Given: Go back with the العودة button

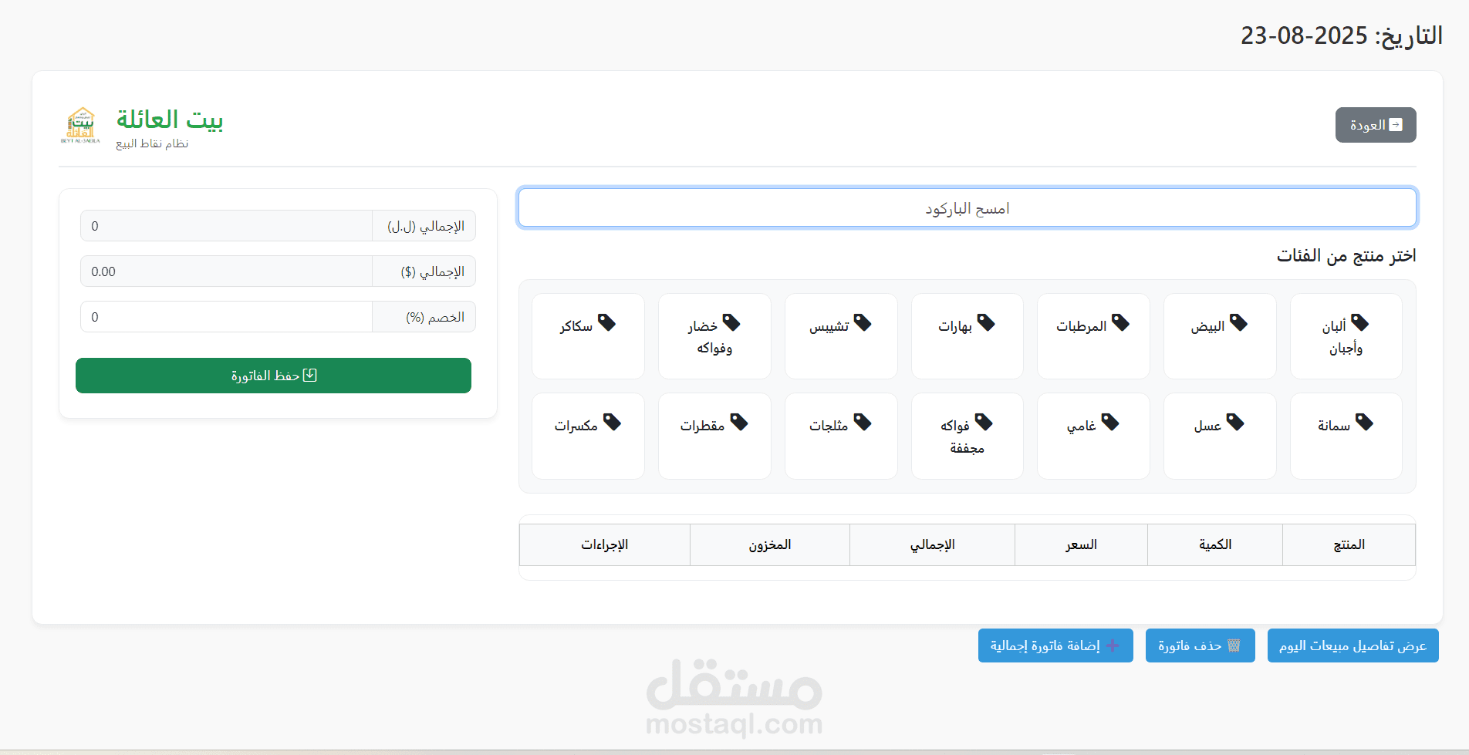Looking at the screenshot, I should [x=1376, y=125].
